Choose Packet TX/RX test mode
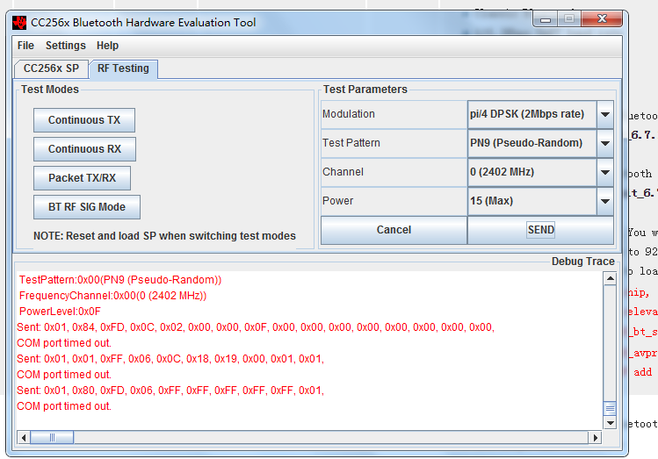The image size is (658, 459). pos(82,178)
